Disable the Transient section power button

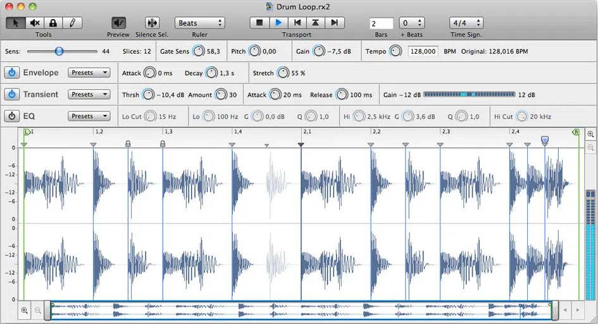[12, 95]
